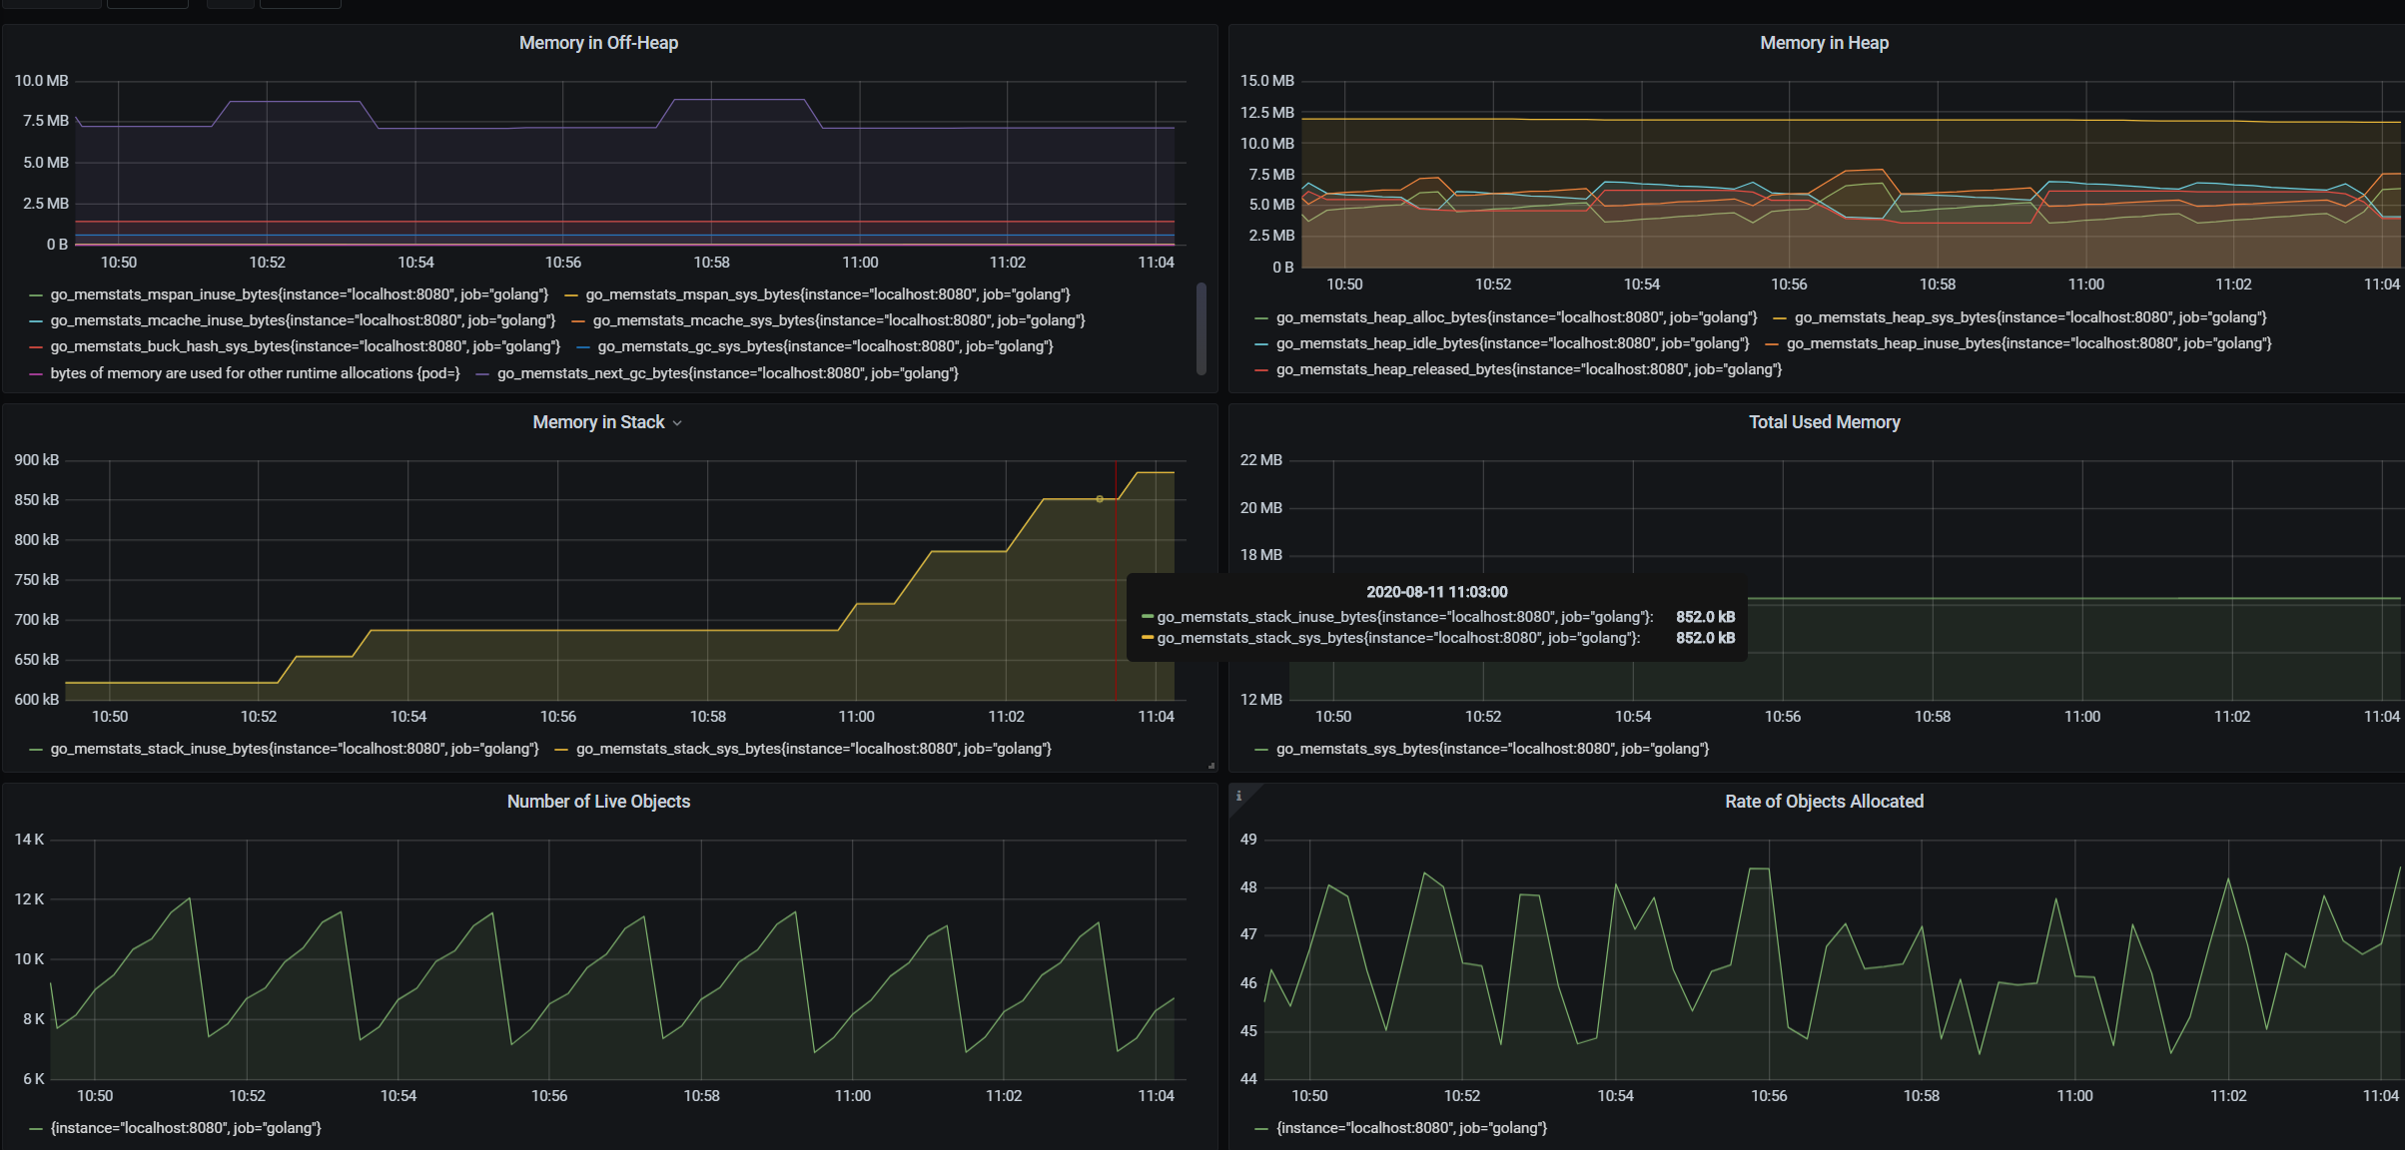Click the go_memstats_next_gc_bytes legend entry
The width and height of the screenshot is (2405, 1150).
(x=727, y=373)
